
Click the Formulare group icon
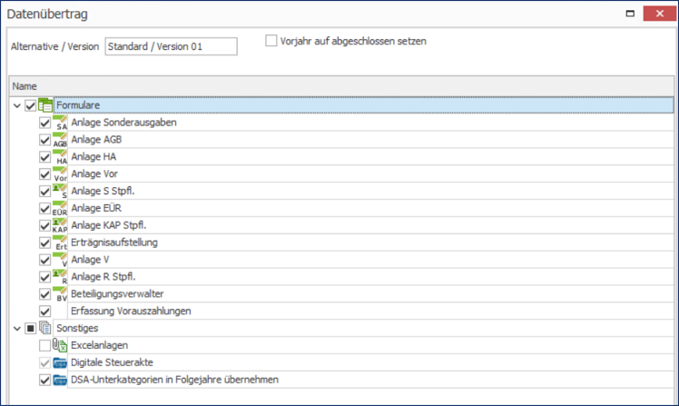[x=45, y=105]
